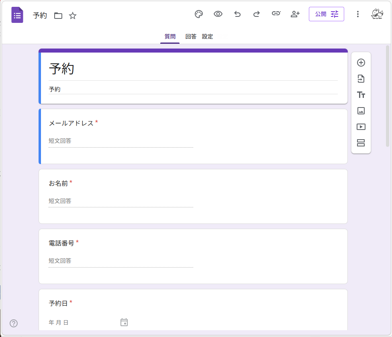Redo the last change
392x337 pixels.
(x=256, y=14)
